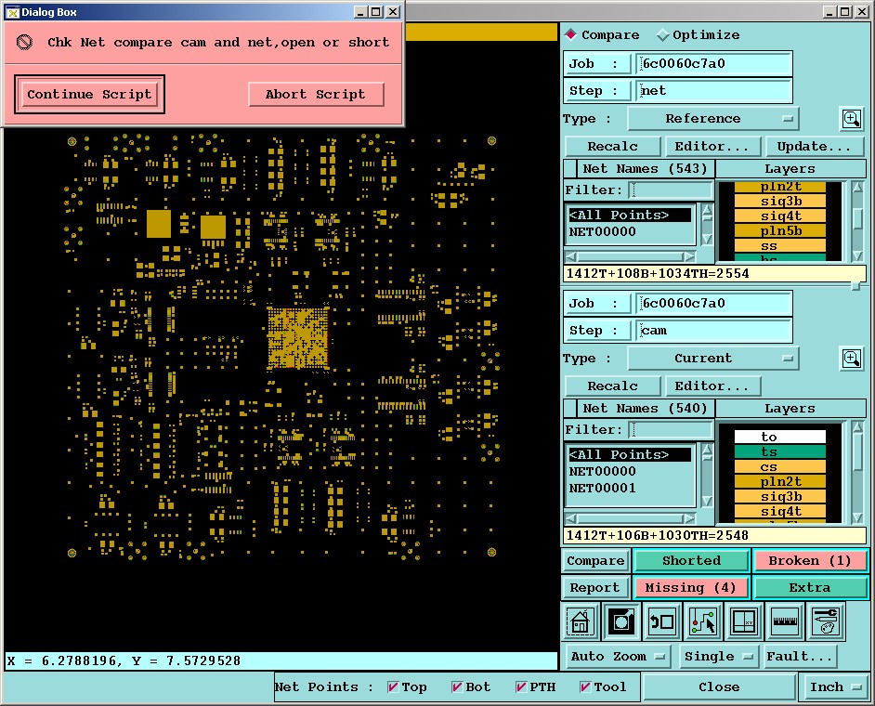Image resolution: width=875 pixels, height=706 pixels.
Task: Open the current panel Layers tab
Action: coord(790,408)
